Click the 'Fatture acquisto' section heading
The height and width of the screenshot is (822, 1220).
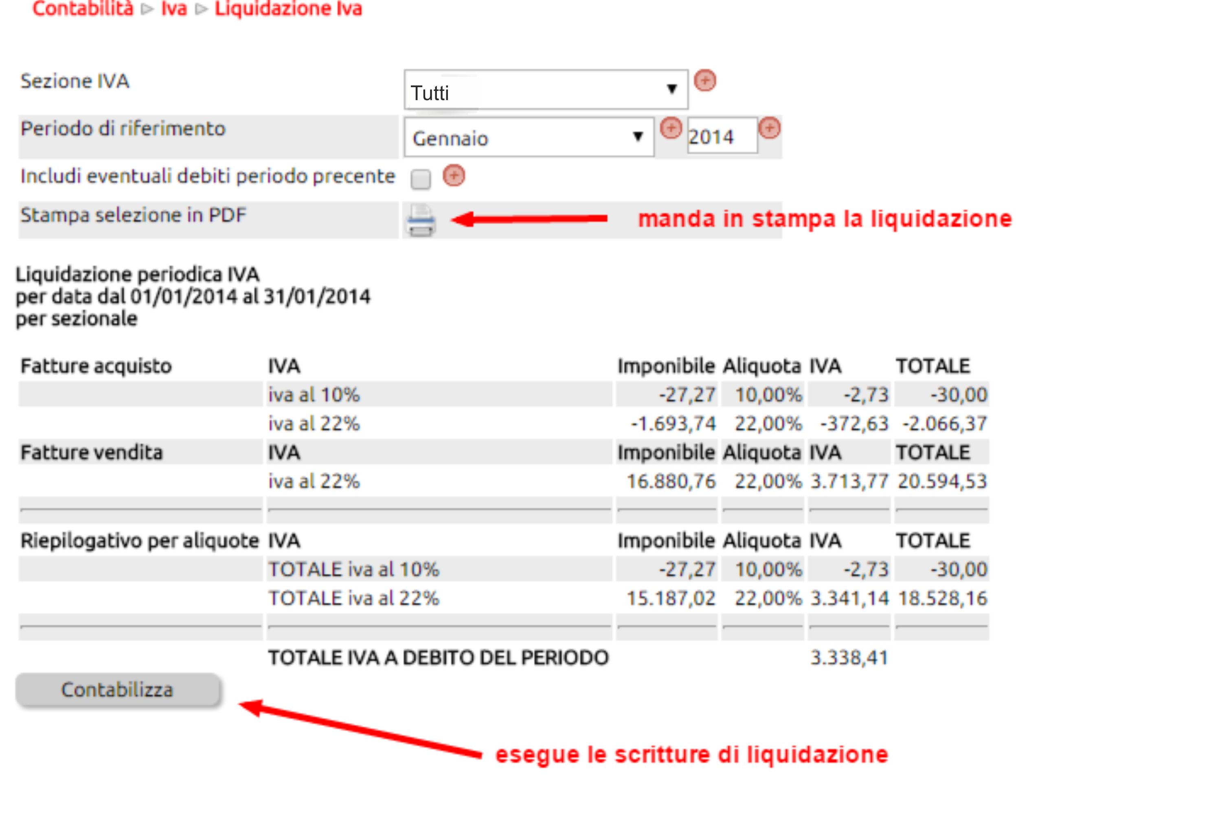(x=96, y=366)
